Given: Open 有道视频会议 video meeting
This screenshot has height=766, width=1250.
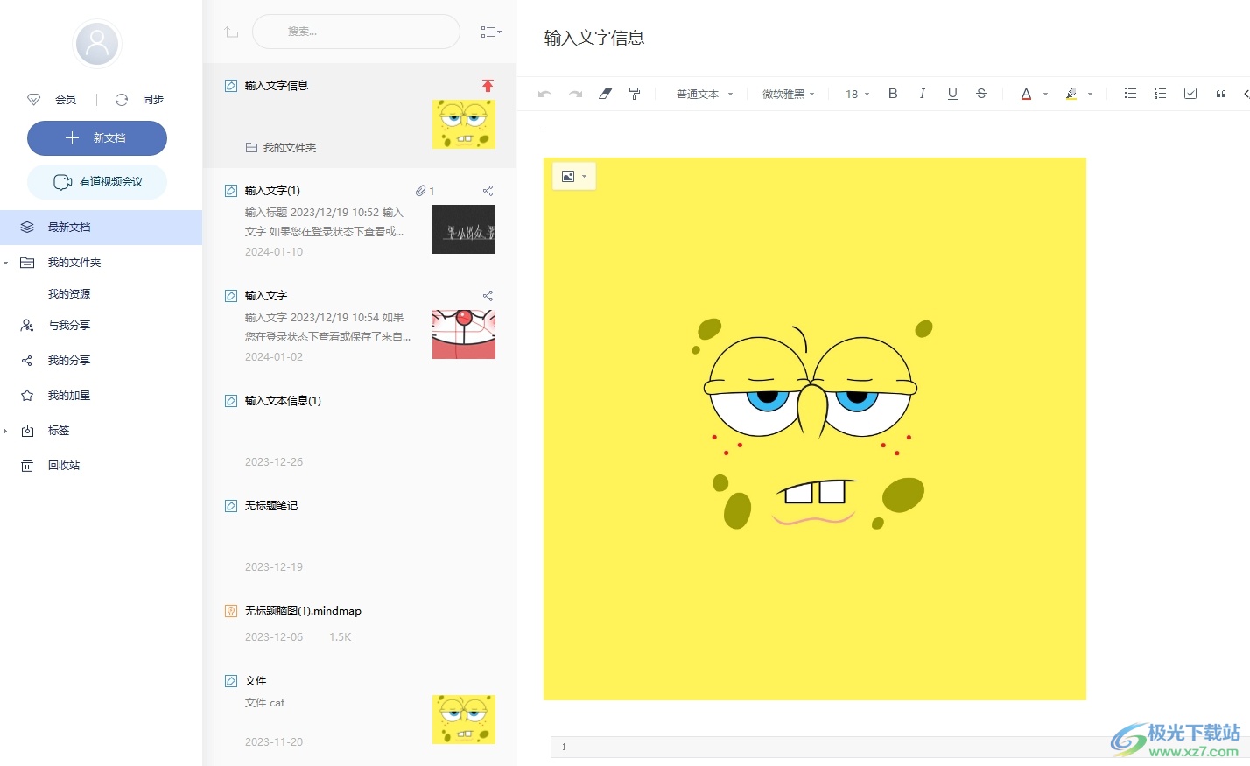Looking at the screenshot, I should [x=97, y=182].
